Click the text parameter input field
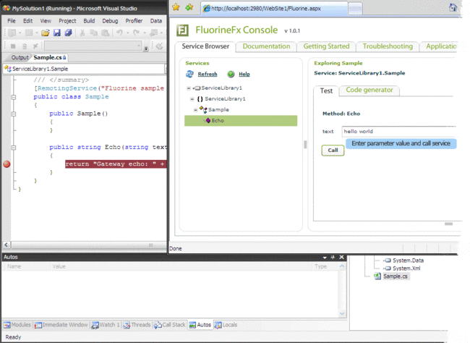This screenshot has width=470, height=343. tap(398, 132)
